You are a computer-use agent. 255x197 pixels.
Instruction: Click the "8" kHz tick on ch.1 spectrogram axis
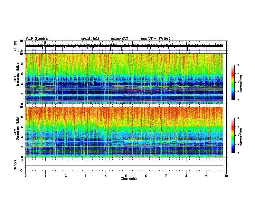click(23, 64)
